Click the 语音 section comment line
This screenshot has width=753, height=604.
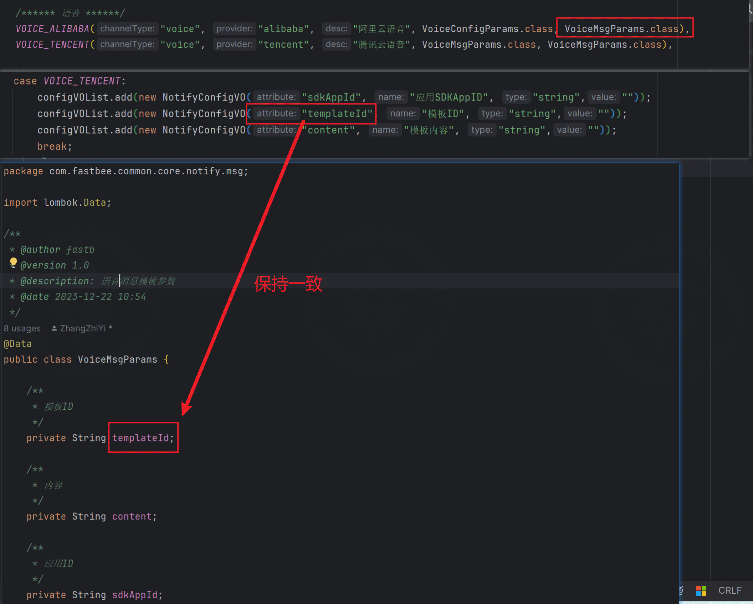(70, 13)
